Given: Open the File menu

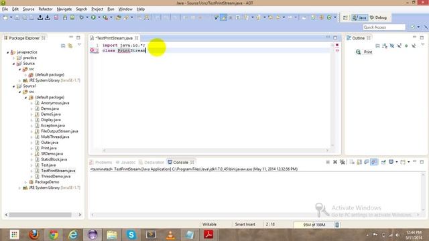Looking at the screenshot, I should pos(5,9).
